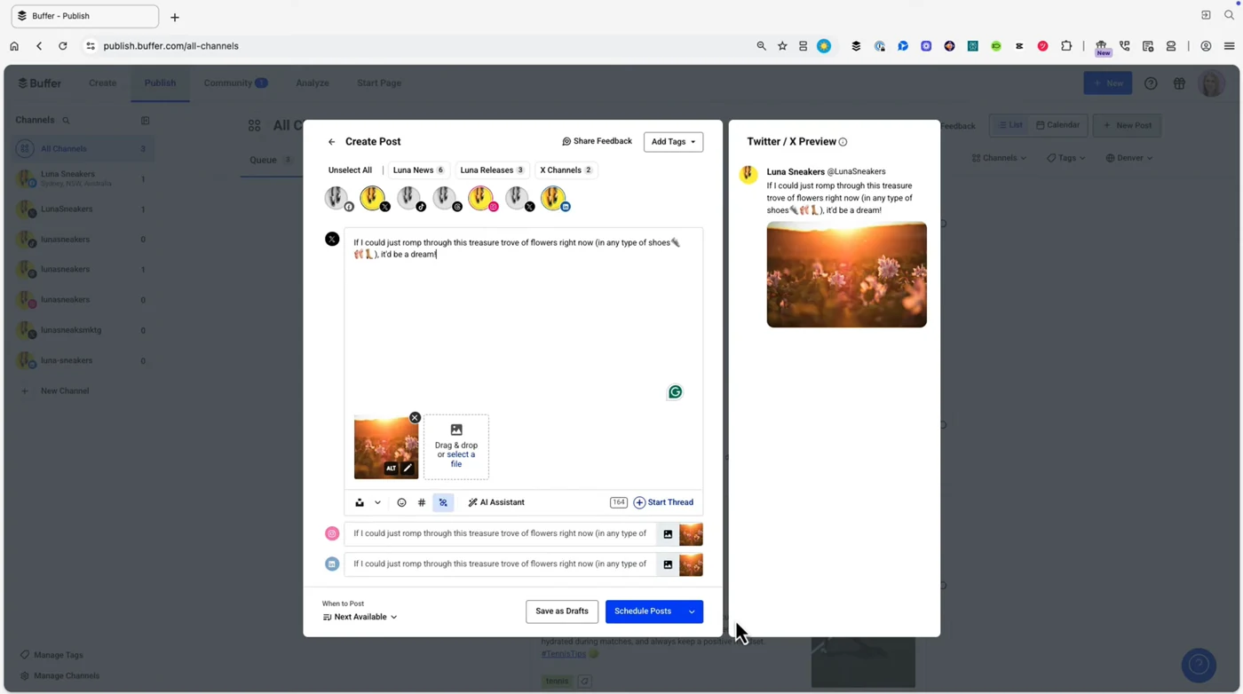Click New Channel in sidebar

(55, 390)
